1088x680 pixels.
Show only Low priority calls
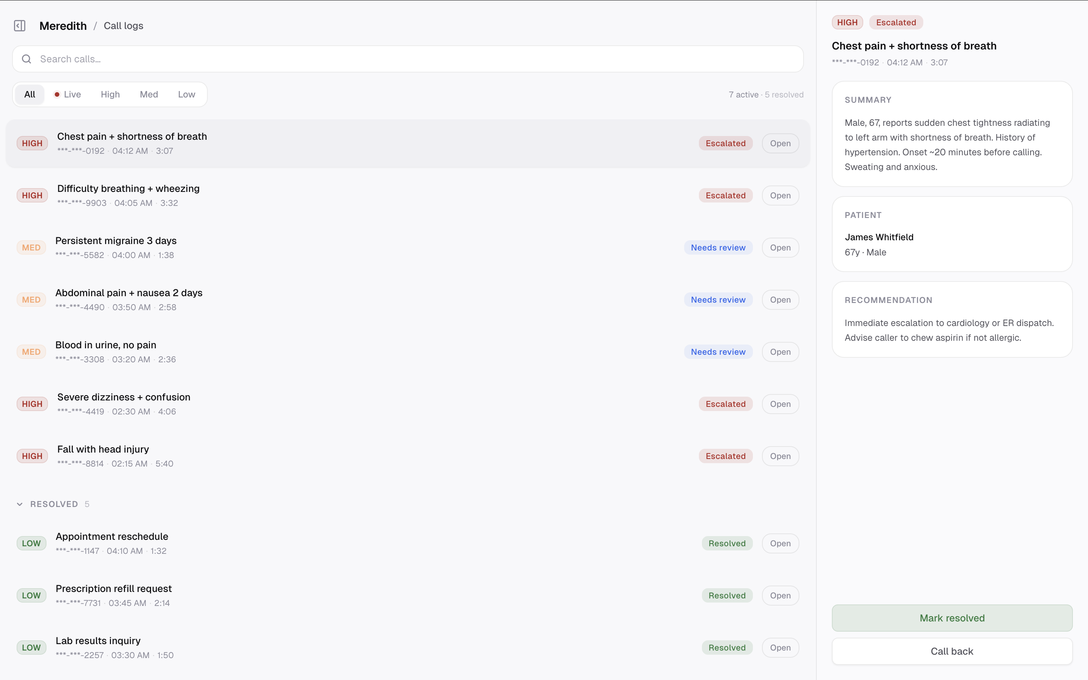[x=186, y=94]
